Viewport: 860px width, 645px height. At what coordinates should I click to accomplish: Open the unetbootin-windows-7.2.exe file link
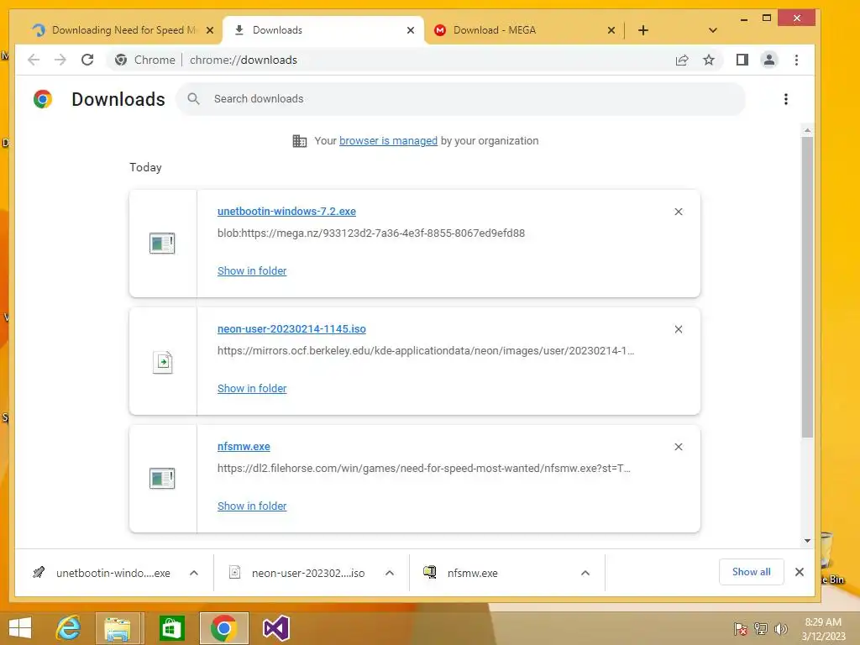click(286, 211)
